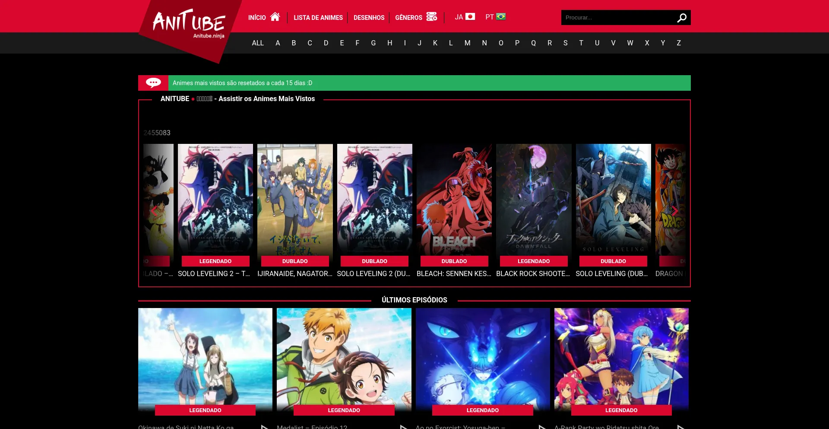Open Bleach: Sennen Kessen title link
This screenshot has width=829, height=429.
point(454,273)
